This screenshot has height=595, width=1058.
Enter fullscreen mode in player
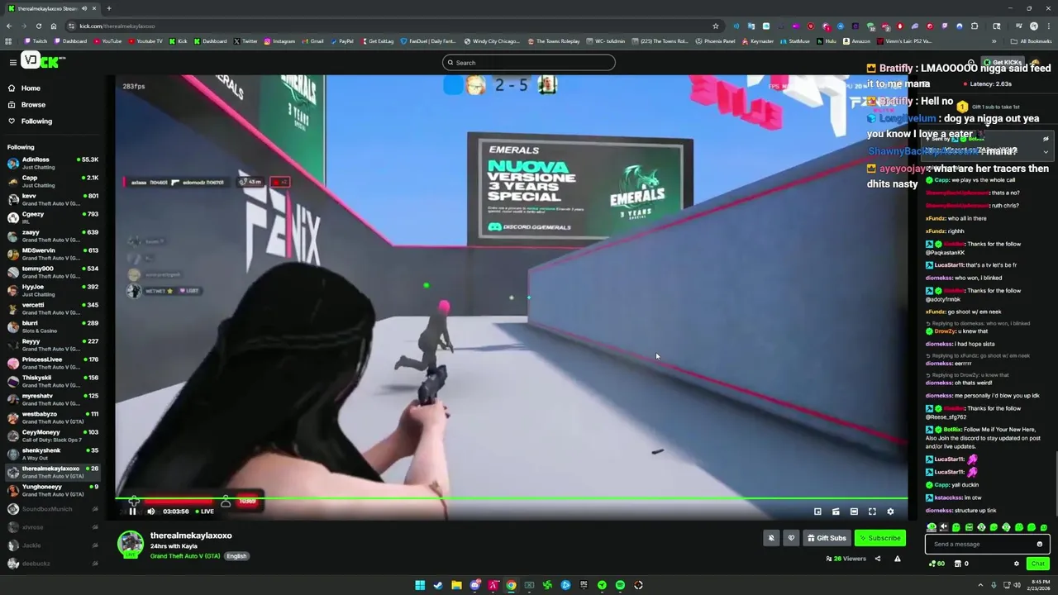(872, 512)
